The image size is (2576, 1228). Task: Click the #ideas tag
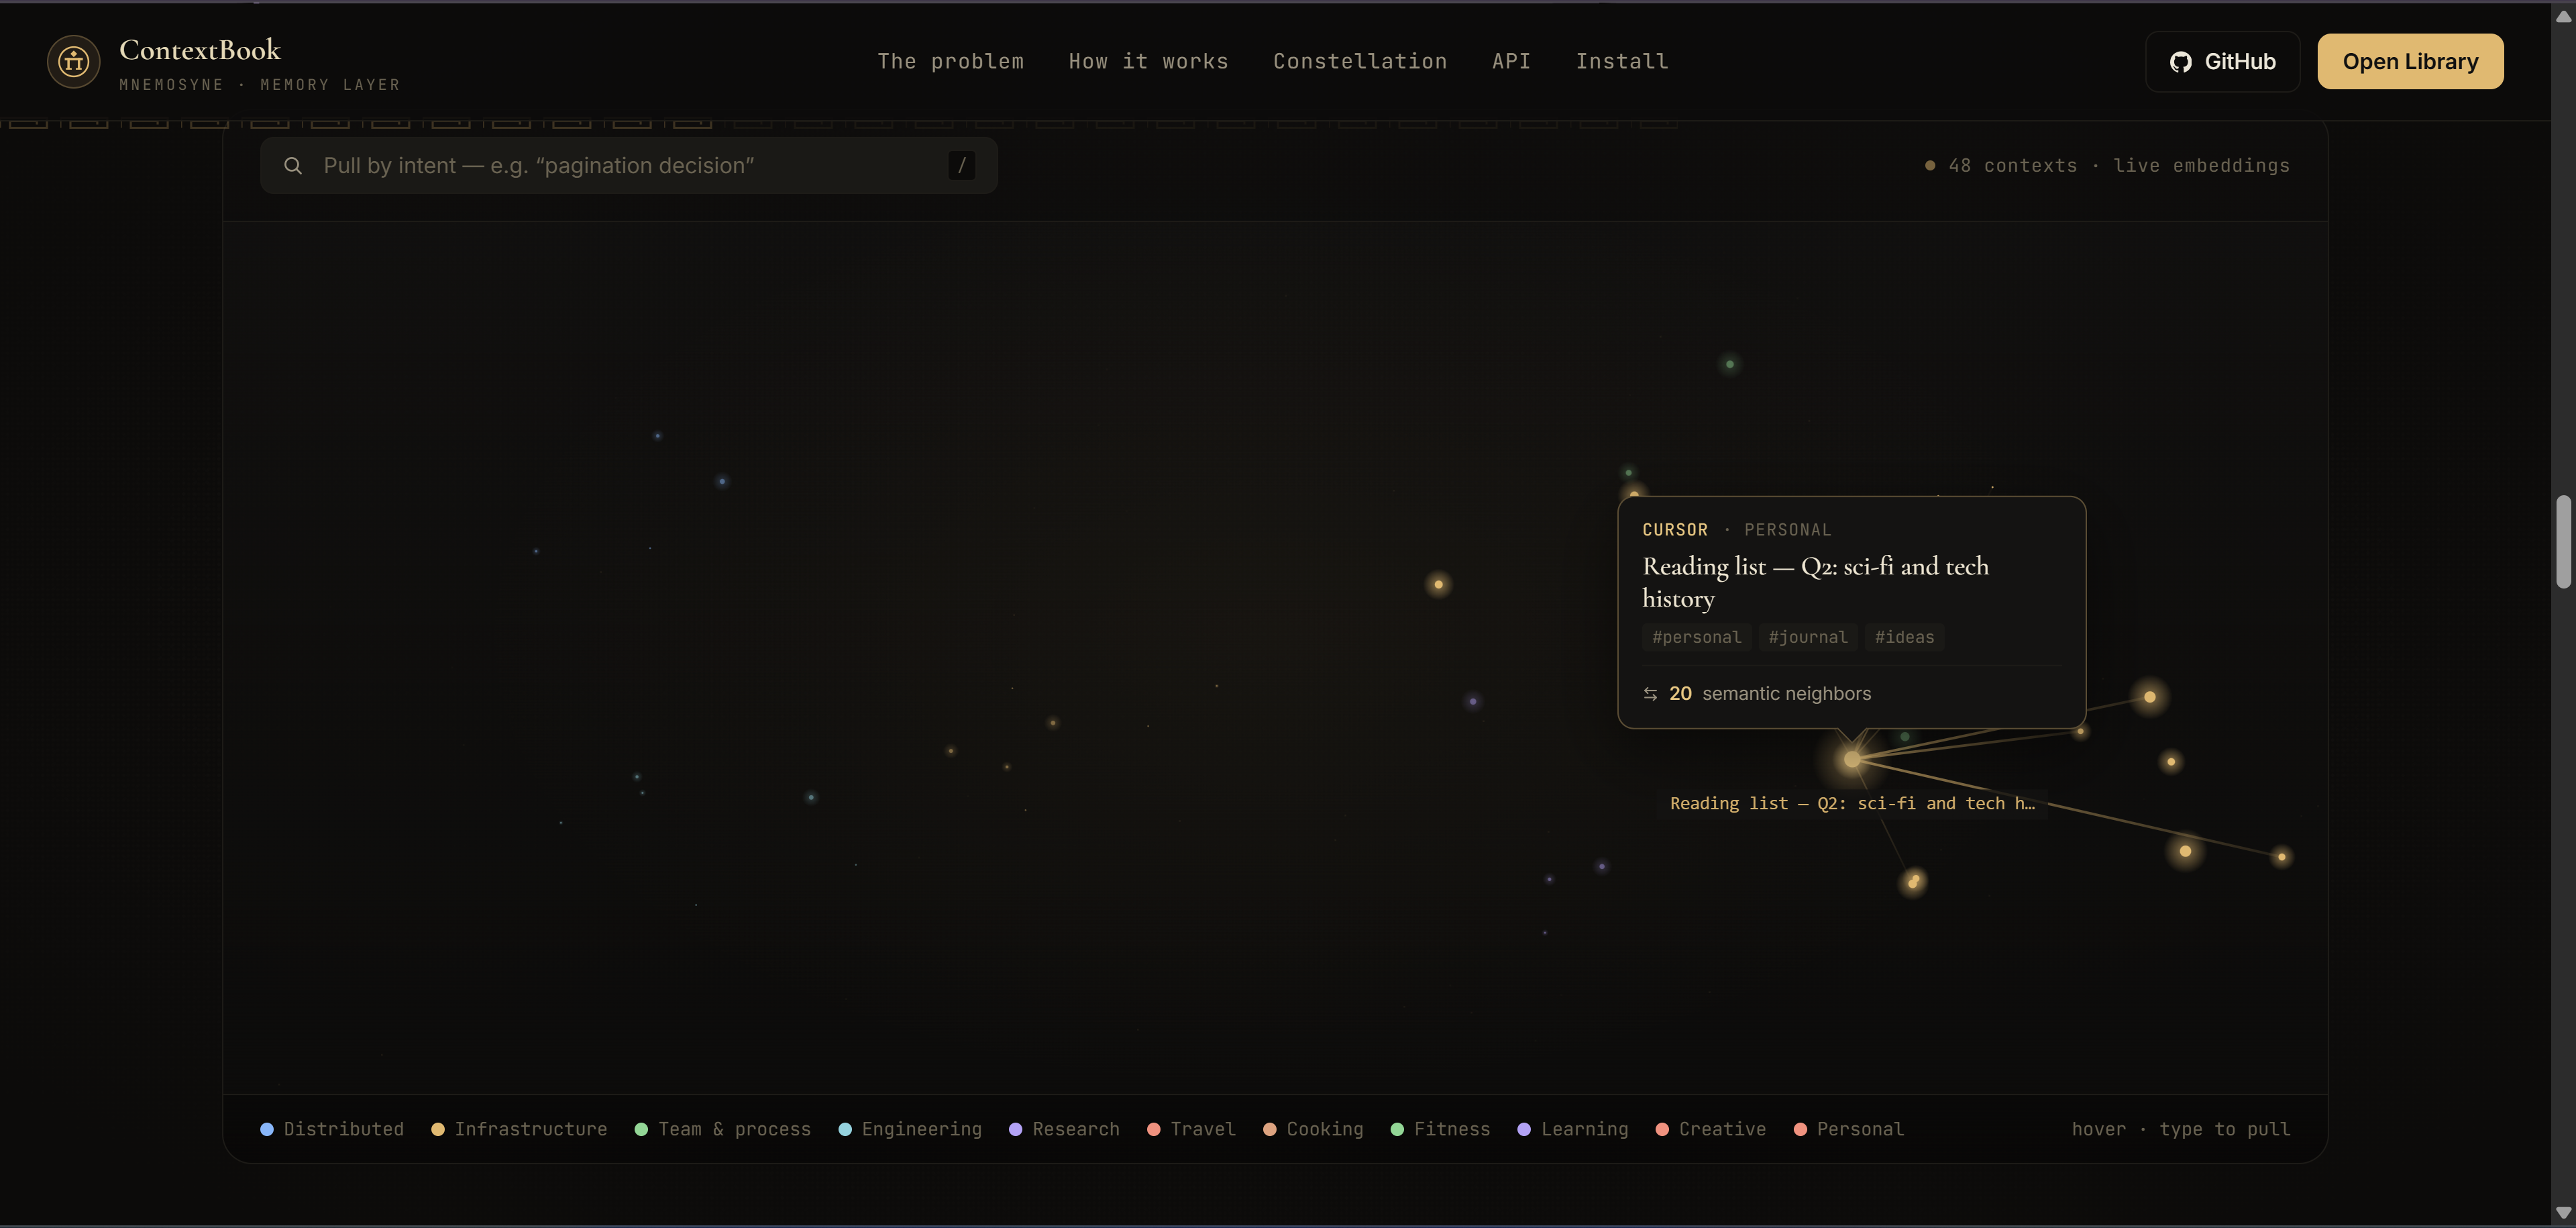[x=1904, y=637]
